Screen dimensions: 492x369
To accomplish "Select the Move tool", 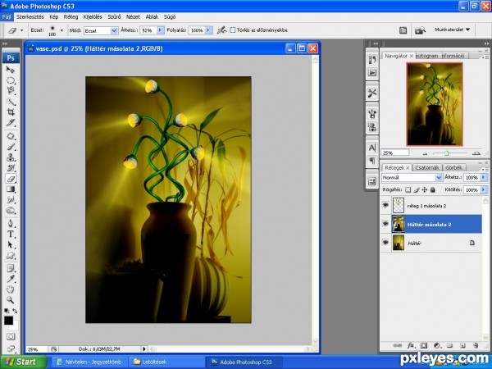I will 11,70.
